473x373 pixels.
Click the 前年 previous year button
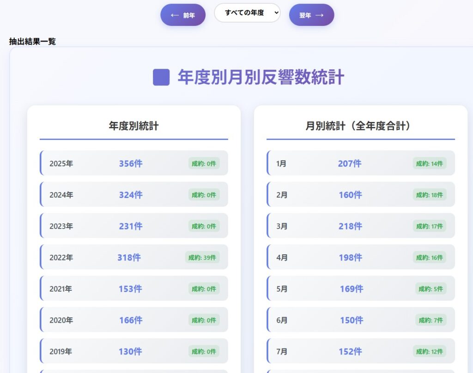point(183,15)
